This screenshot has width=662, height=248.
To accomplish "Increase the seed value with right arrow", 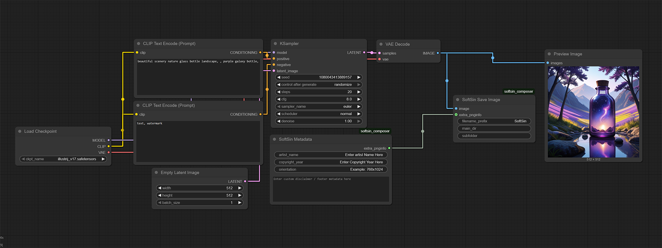I will click(359, 77).
